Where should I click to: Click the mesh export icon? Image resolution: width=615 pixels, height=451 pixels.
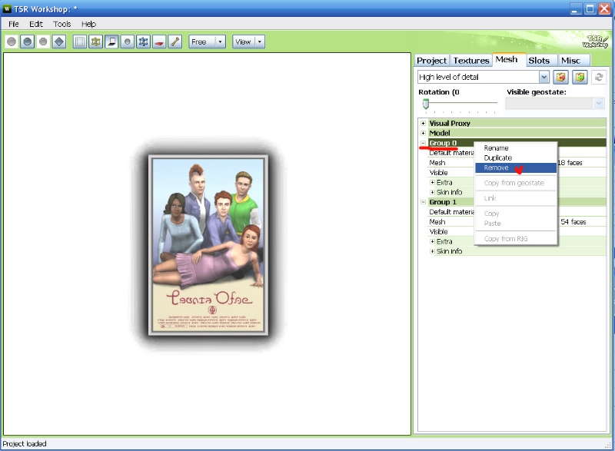pos(580,77)
